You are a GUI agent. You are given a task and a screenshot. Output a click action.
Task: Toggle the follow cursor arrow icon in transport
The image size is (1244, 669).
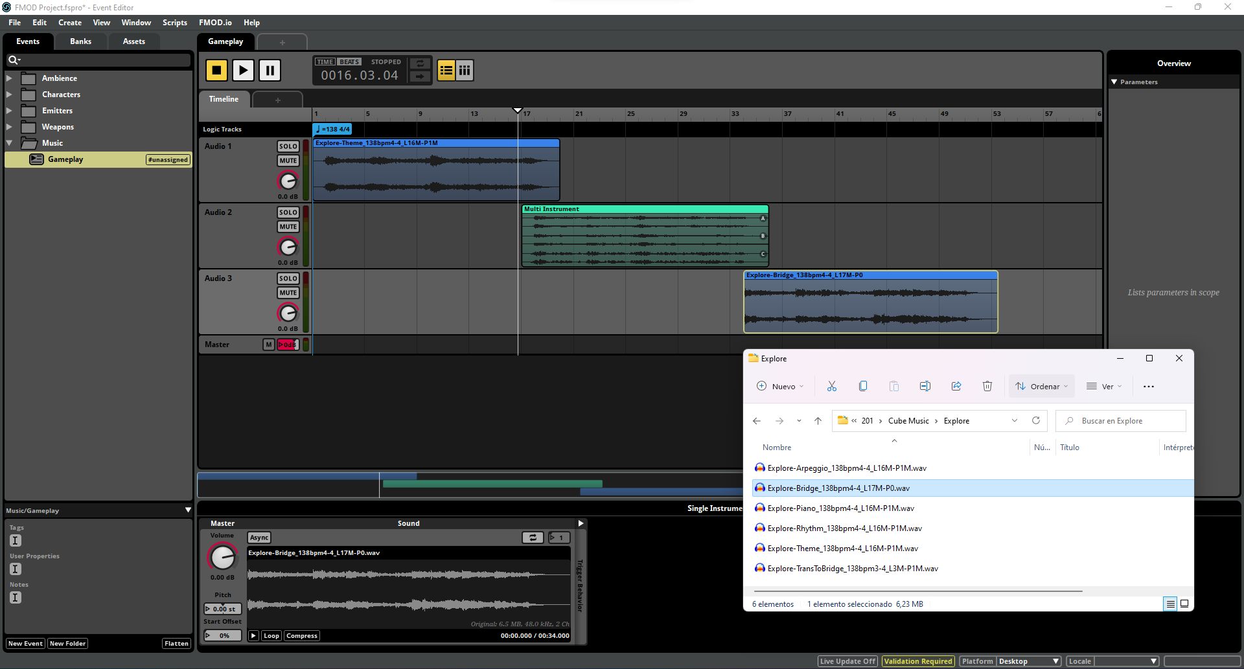[x=420, y=76]
